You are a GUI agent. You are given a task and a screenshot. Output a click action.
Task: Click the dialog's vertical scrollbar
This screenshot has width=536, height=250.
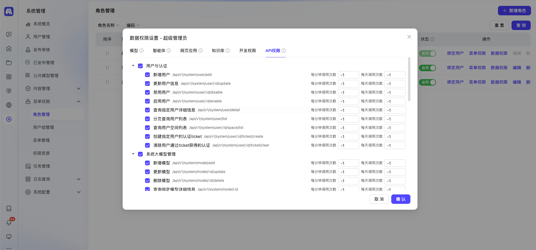pos(409,79)
